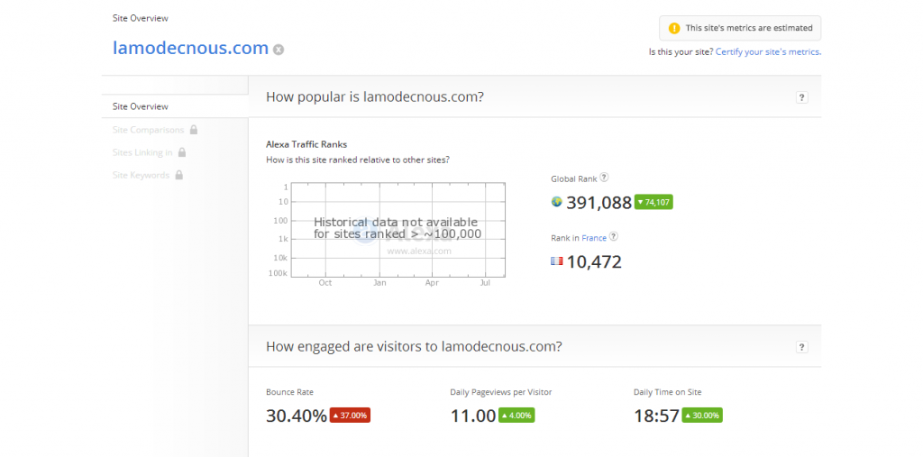The width and height of the screenshot is (923, 457).
Task: Click the France rank value 10,472
Action: [x=594, y=261]
